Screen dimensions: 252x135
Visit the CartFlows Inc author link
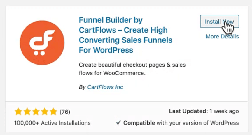(105, 87)
